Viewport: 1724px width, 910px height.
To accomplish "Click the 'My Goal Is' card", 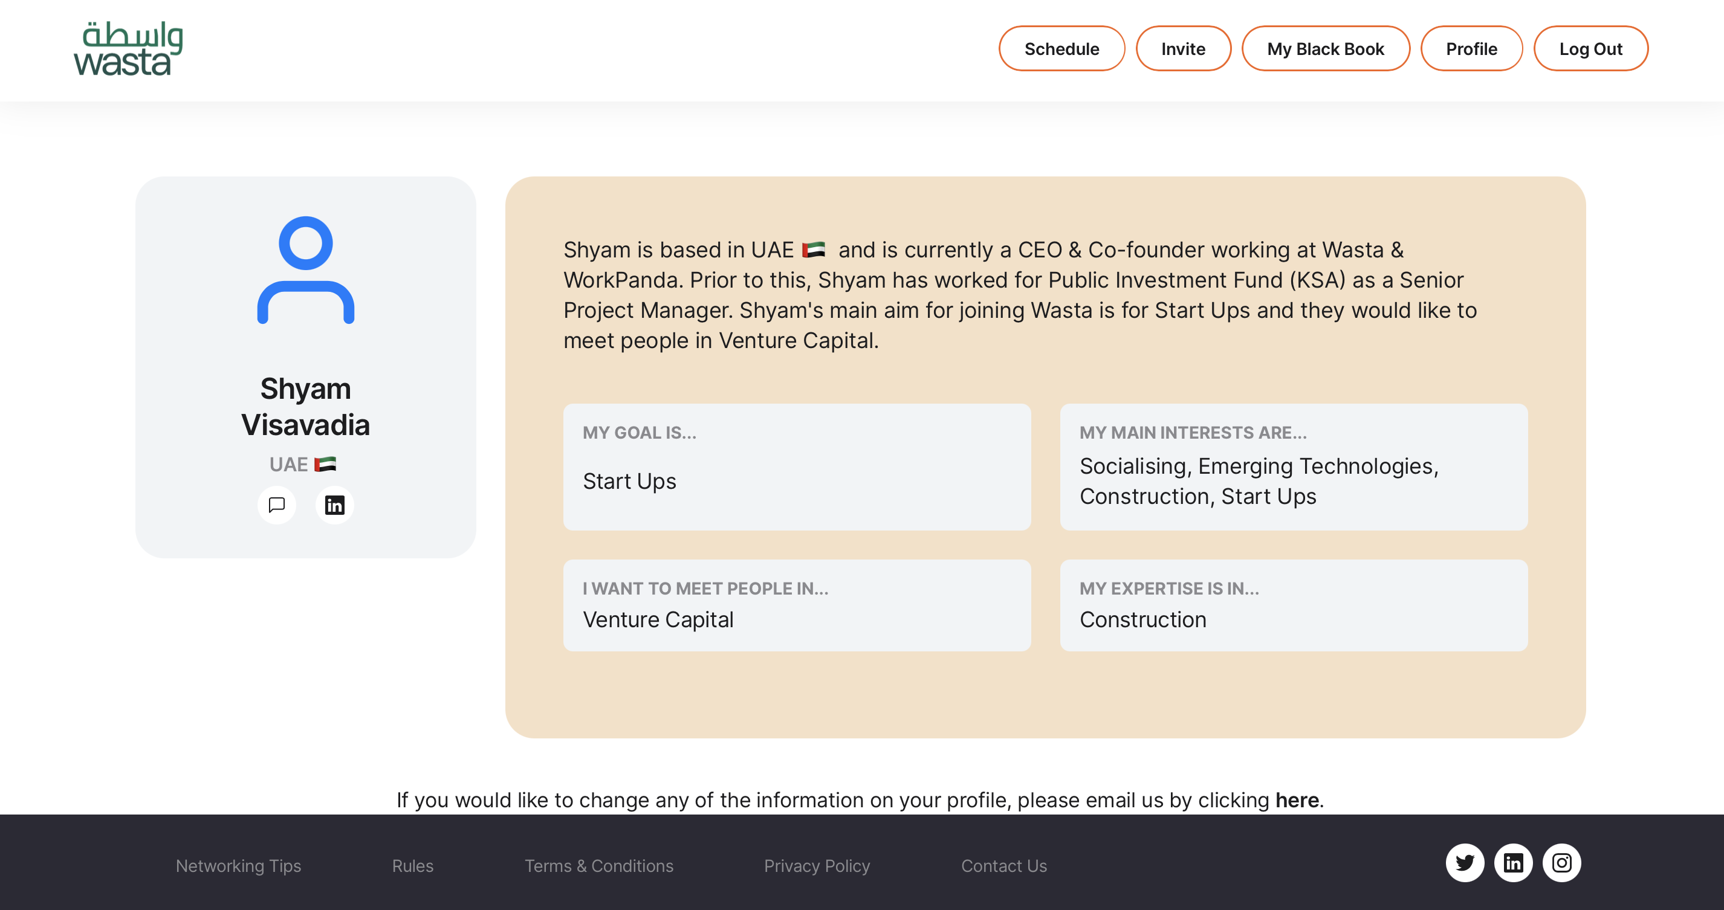I will (x=797, y=467).
